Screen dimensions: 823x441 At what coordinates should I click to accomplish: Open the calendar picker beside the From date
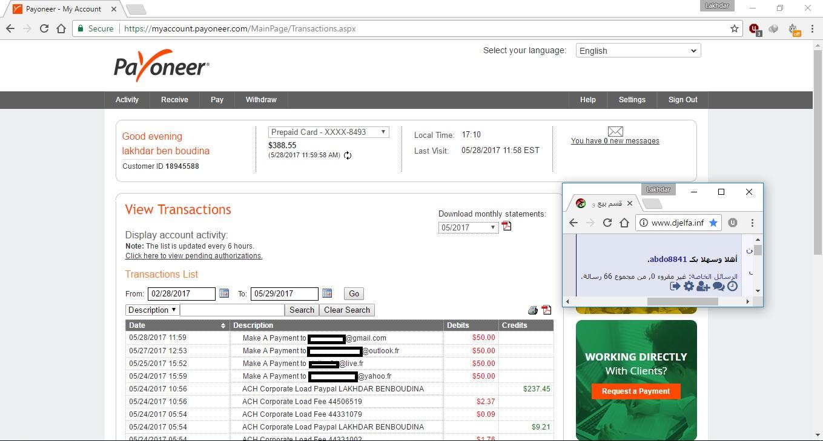pos(224,293)
